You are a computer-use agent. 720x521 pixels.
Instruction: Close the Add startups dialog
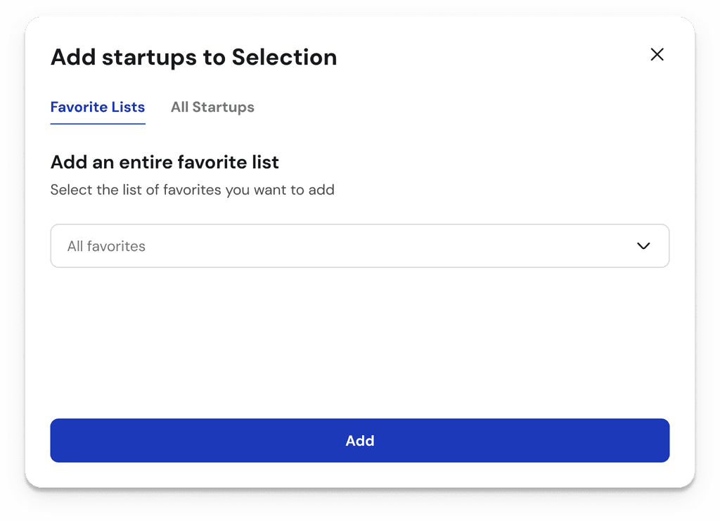(x=657, y=55)
